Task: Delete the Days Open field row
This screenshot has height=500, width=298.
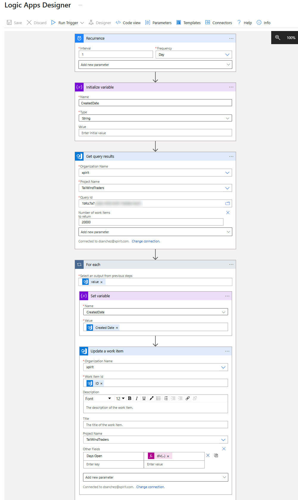Action: click(208, 455)
